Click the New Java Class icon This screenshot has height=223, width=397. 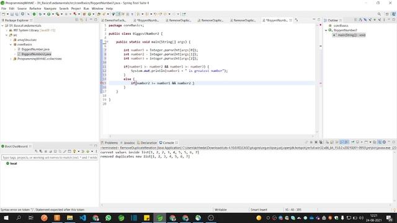pos(89,14)
